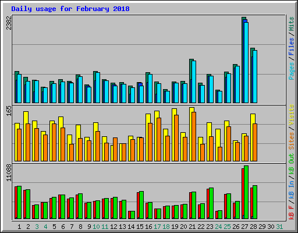
Task: Click day 5 on the x-axis
Action: pyautogui.click(x=54, y=227)
